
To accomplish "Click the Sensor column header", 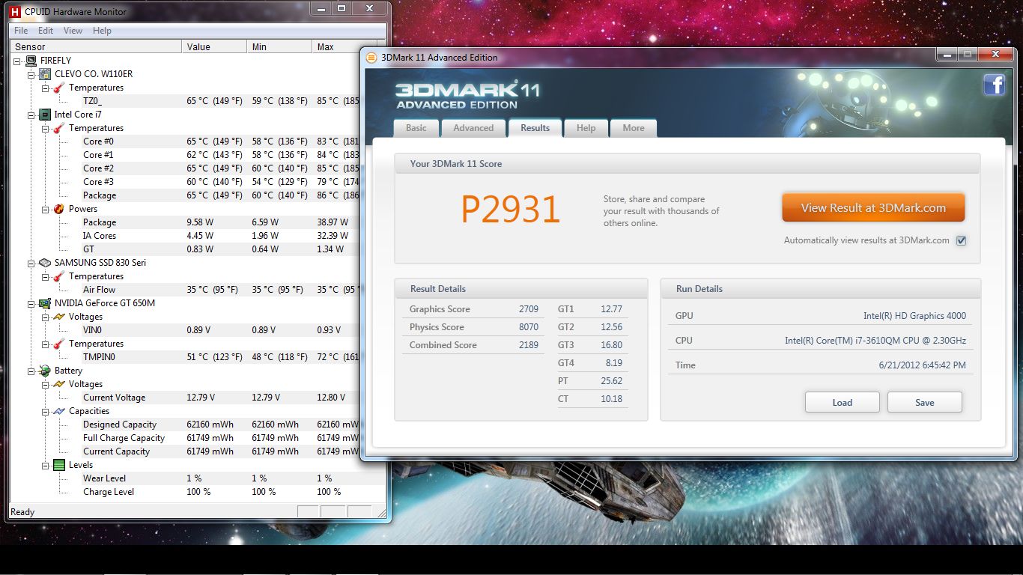I will coord(96,46).
